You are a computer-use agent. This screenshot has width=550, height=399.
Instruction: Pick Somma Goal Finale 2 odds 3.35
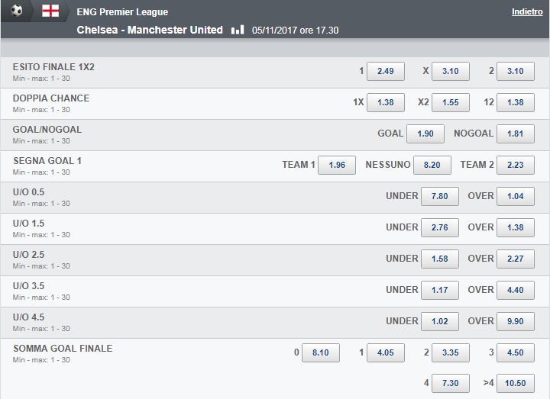pyautogui.click(x=451, y=352)
